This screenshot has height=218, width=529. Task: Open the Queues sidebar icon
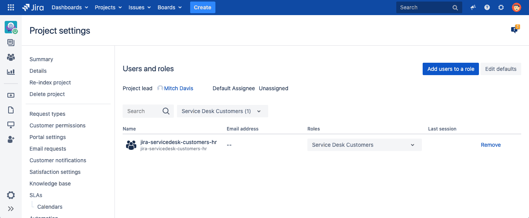pos(11,43)
